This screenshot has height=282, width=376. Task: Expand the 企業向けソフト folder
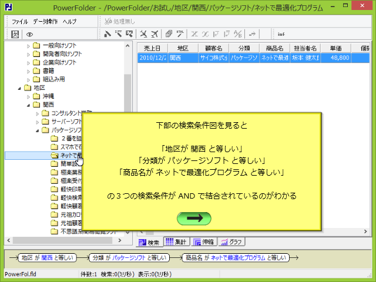click(x=28, y=63)
